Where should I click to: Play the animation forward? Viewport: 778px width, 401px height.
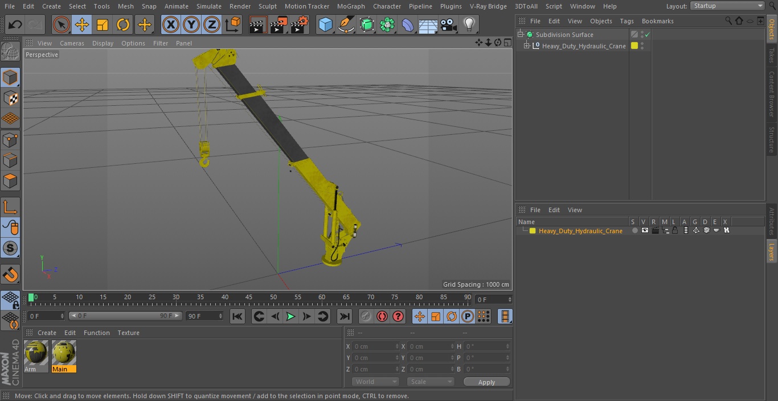pos(290,316)
